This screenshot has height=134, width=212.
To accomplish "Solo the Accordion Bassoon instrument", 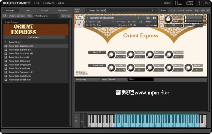I will pos(161,18).
